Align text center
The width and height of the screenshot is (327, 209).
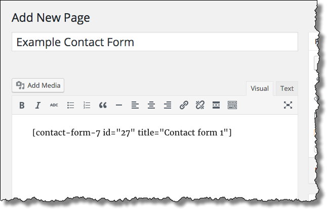(151, 105)
